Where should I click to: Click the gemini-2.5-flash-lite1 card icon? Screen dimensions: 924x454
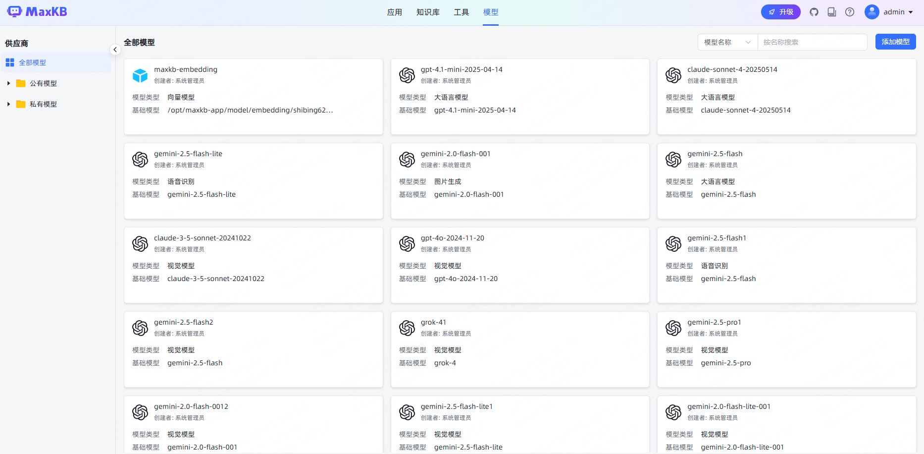(x=407, y=412)
